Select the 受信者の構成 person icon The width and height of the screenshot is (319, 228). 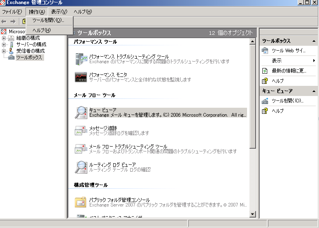(x=11, y=51)
